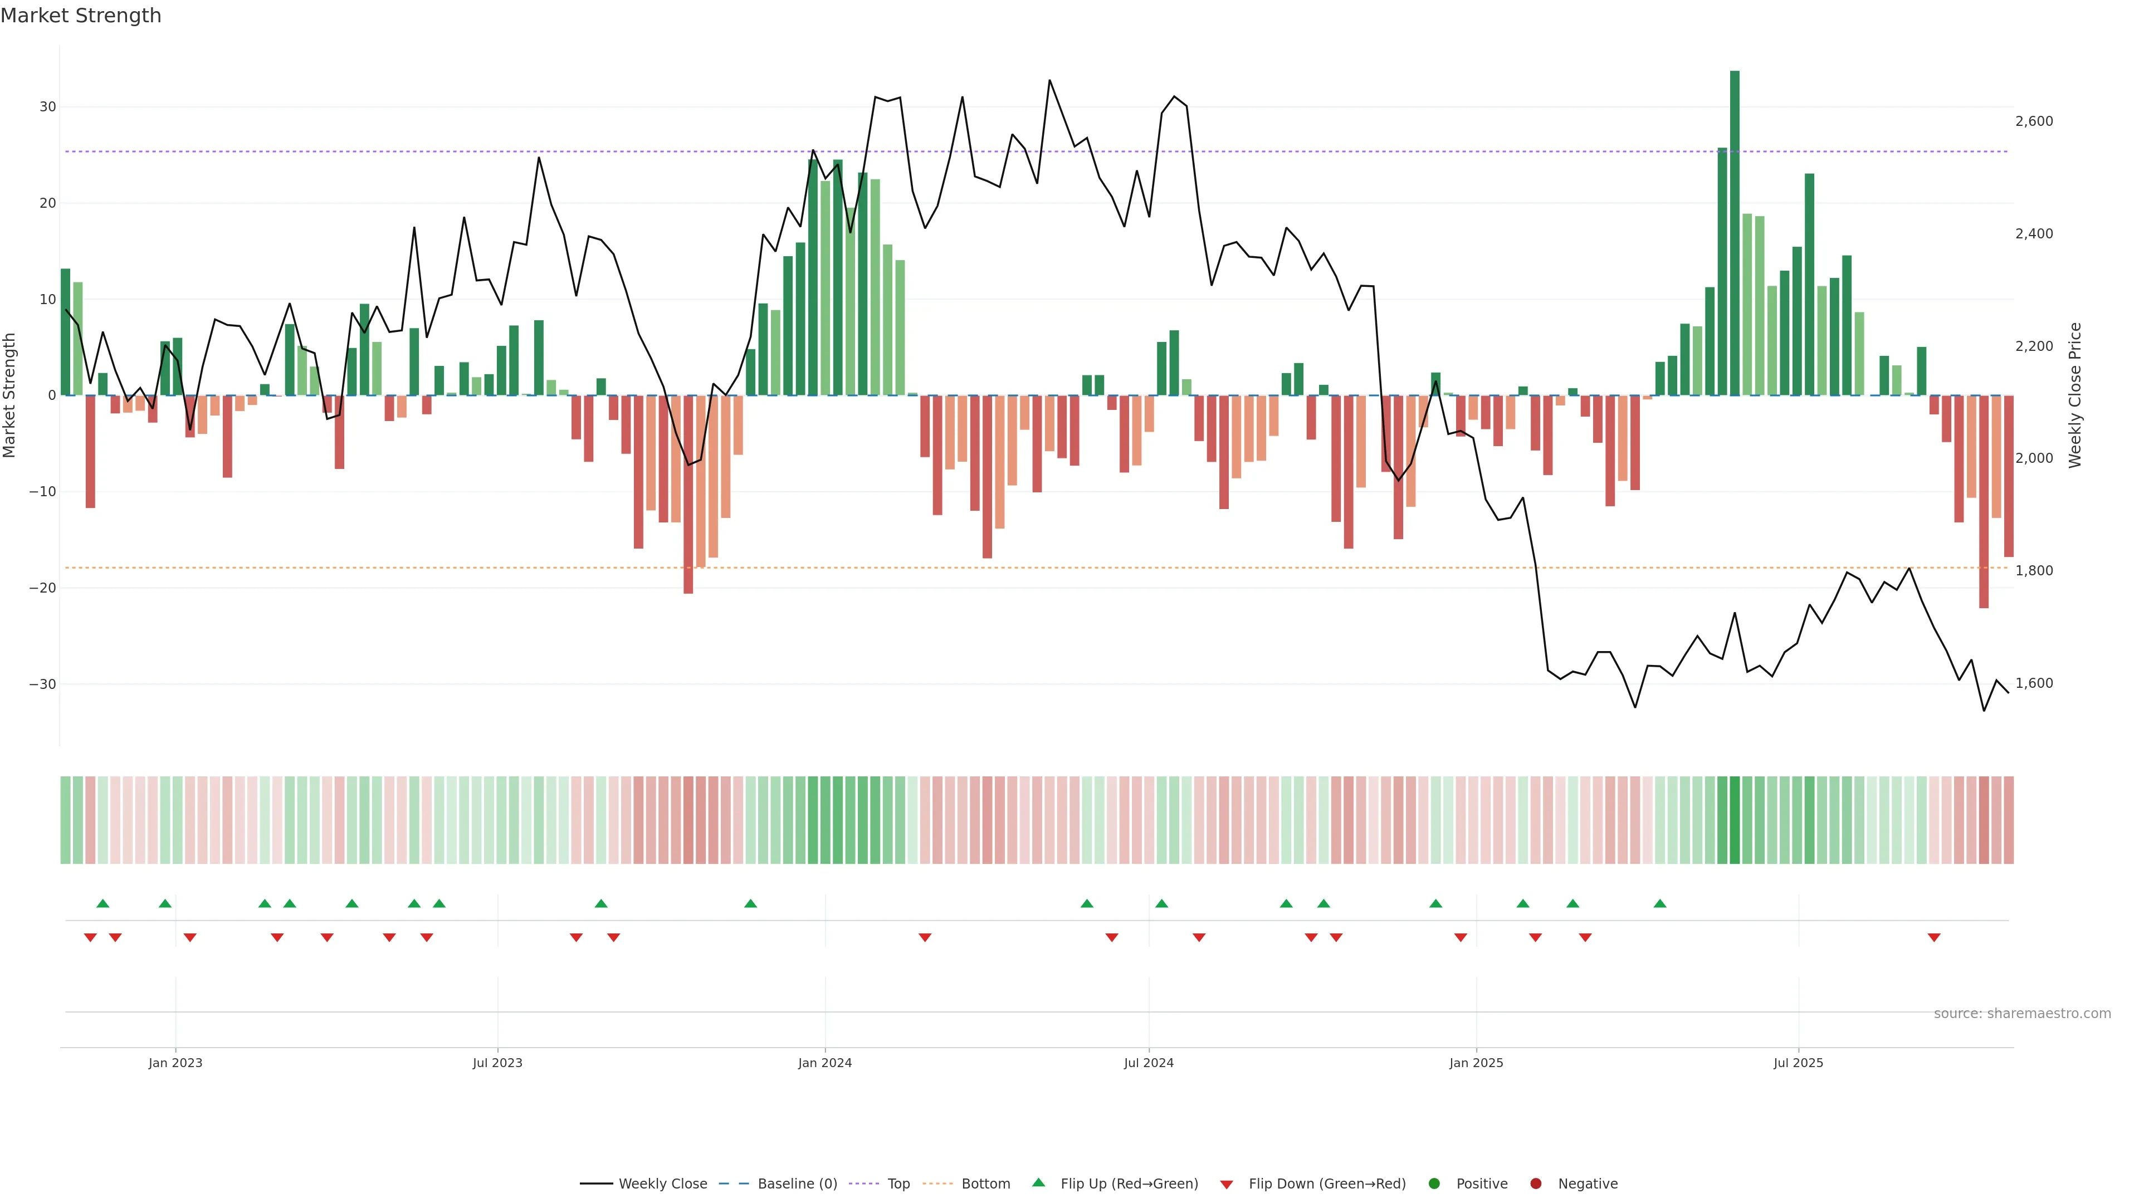Click the Jan 2024 x-axis label
This screenshot has width=2139, height=1203.
824,1063
